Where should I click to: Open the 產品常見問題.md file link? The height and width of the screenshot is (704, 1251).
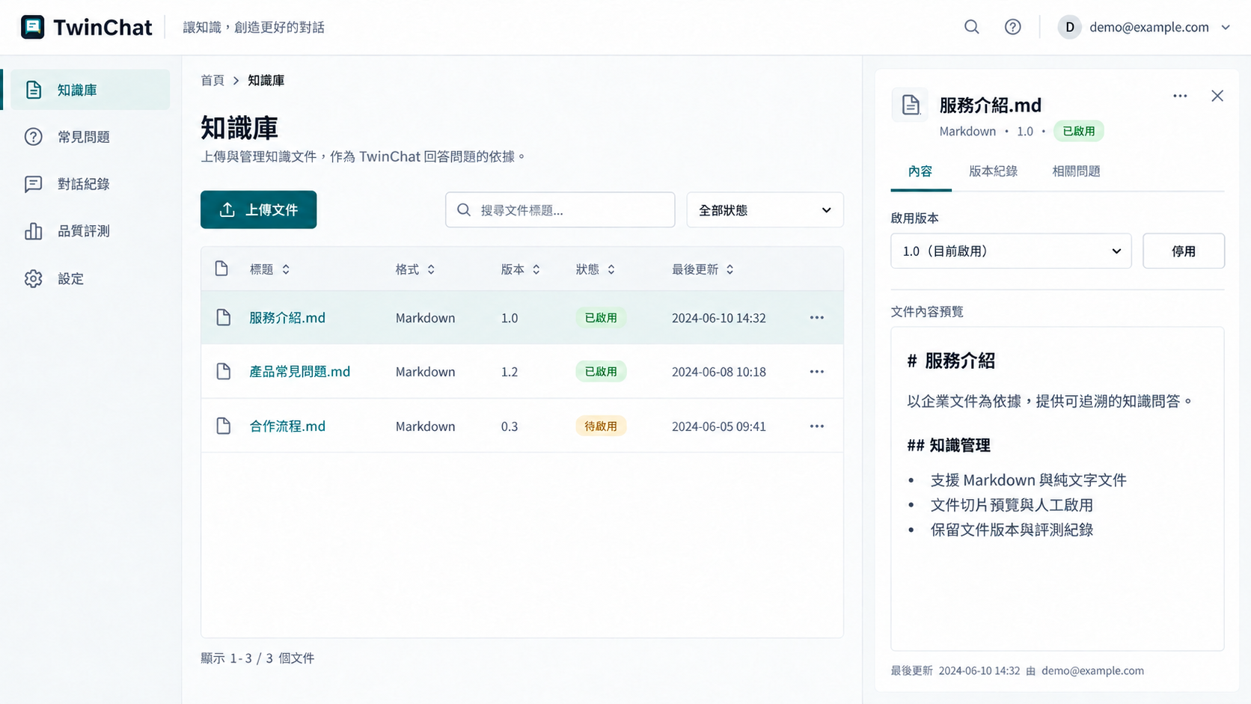tap(299, 372)
